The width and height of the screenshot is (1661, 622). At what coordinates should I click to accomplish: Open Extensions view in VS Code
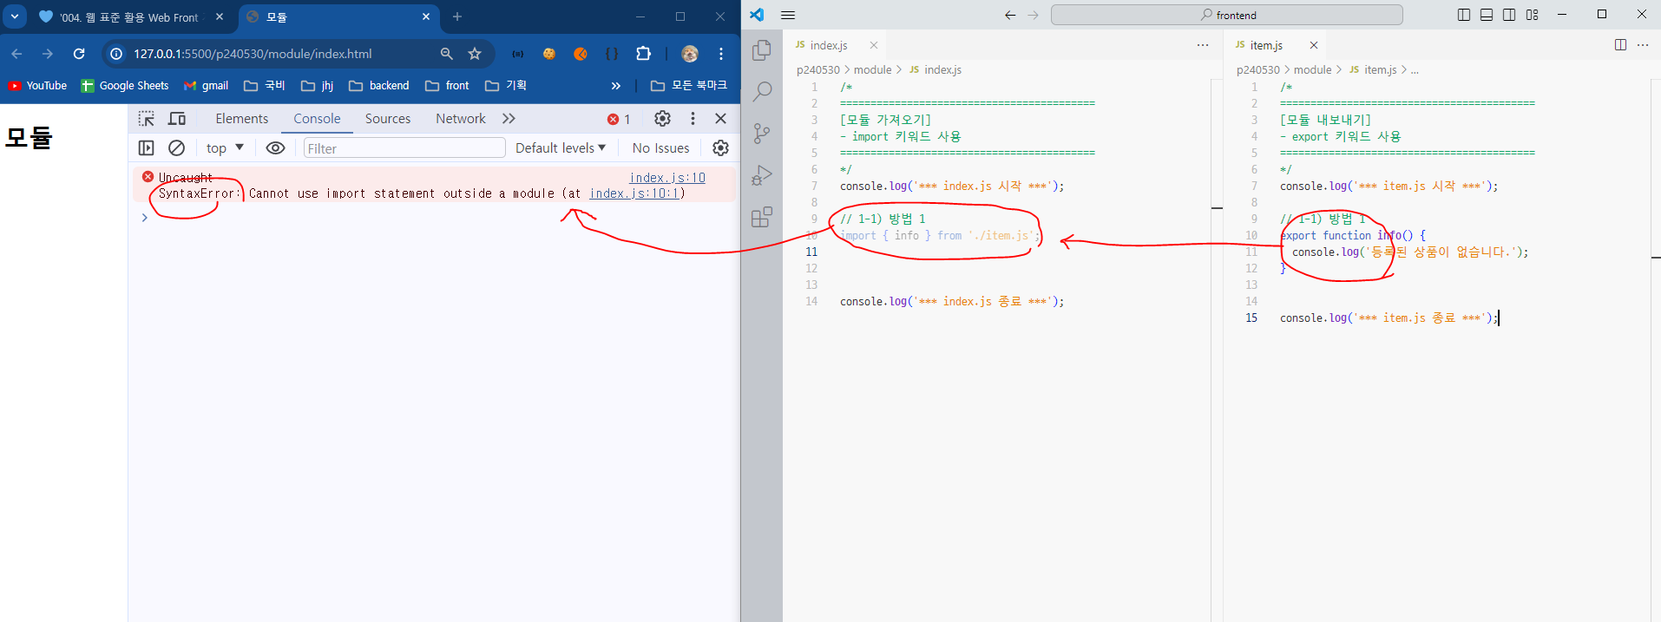762,217
